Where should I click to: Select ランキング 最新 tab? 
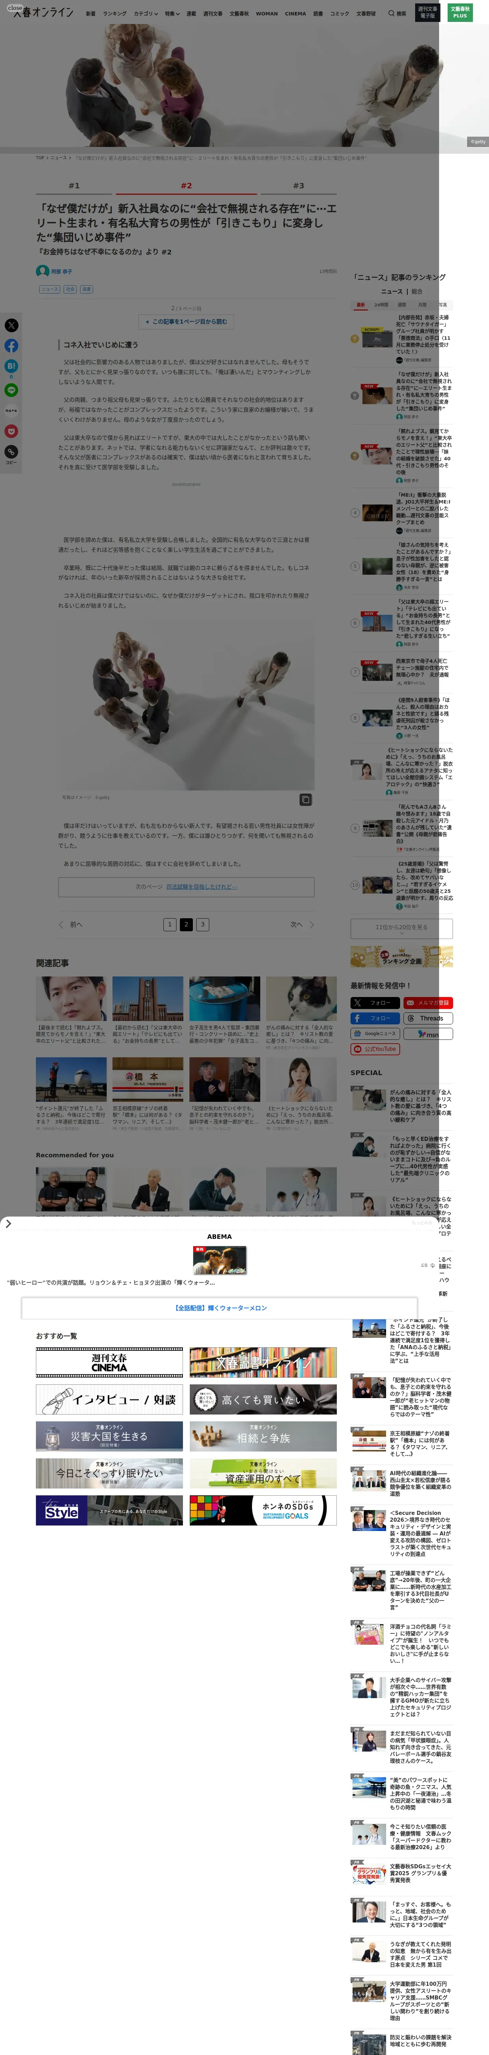coord(361,305)
